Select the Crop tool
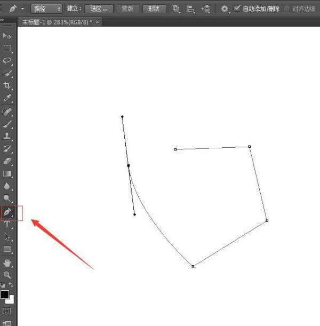 pos(7,85)
